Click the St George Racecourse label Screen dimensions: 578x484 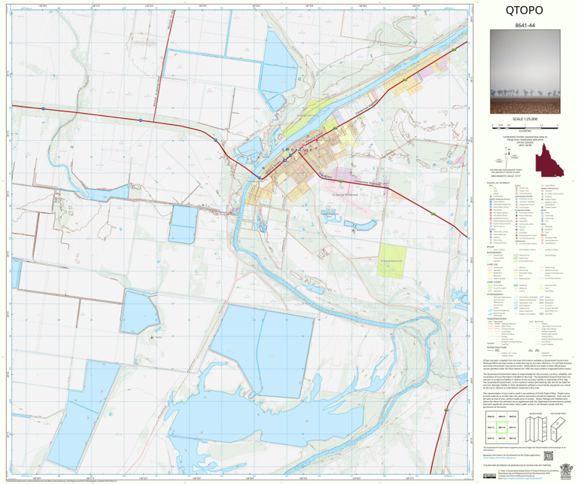(x=391, y=261)
